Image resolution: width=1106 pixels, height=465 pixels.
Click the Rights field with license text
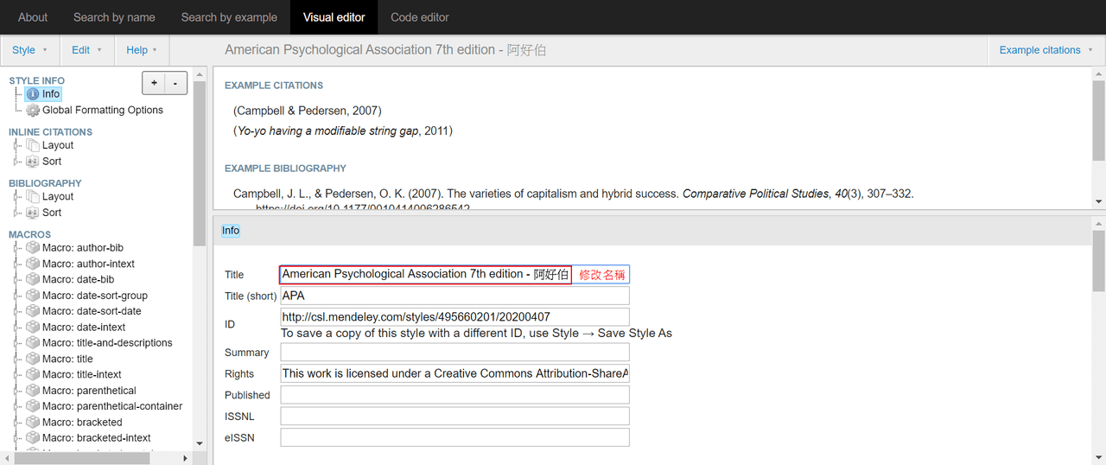(454, 373)
